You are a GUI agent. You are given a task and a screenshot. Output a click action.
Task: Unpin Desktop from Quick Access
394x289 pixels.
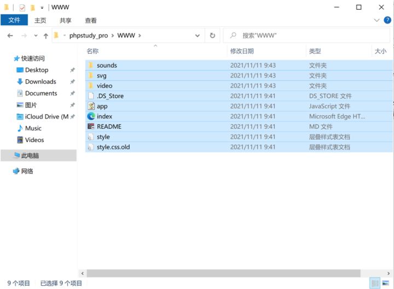[x=72, y=70]
